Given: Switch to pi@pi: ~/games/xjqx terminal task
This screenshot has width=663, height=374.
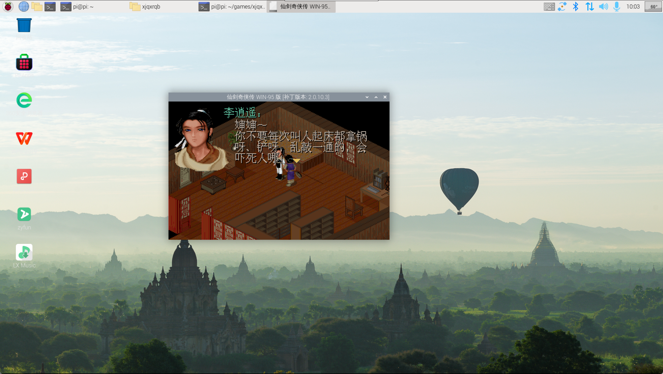Looking at the screenshot, I should (x=232, y=6).
